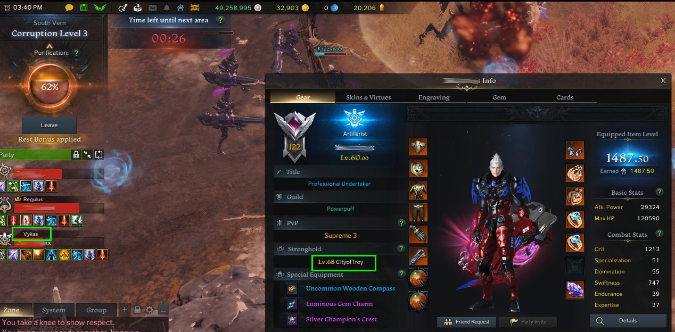
Task: Click the Leave button
Action: click(x=50, y=125)
